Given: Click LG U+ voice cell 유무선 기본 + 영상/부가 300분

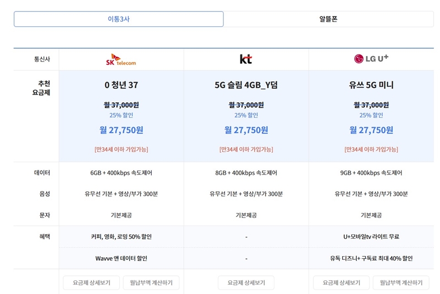Looking at the screenshot, I should 371,194.
